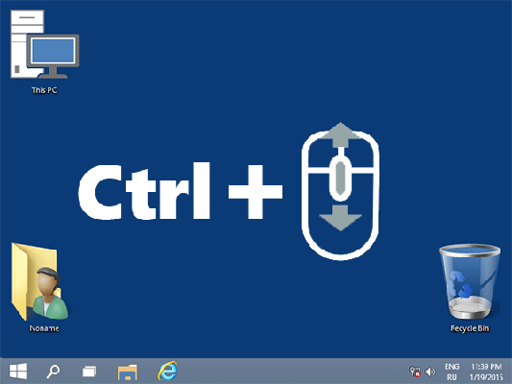Open the clock showing 11:39 PM

[486, 367]
